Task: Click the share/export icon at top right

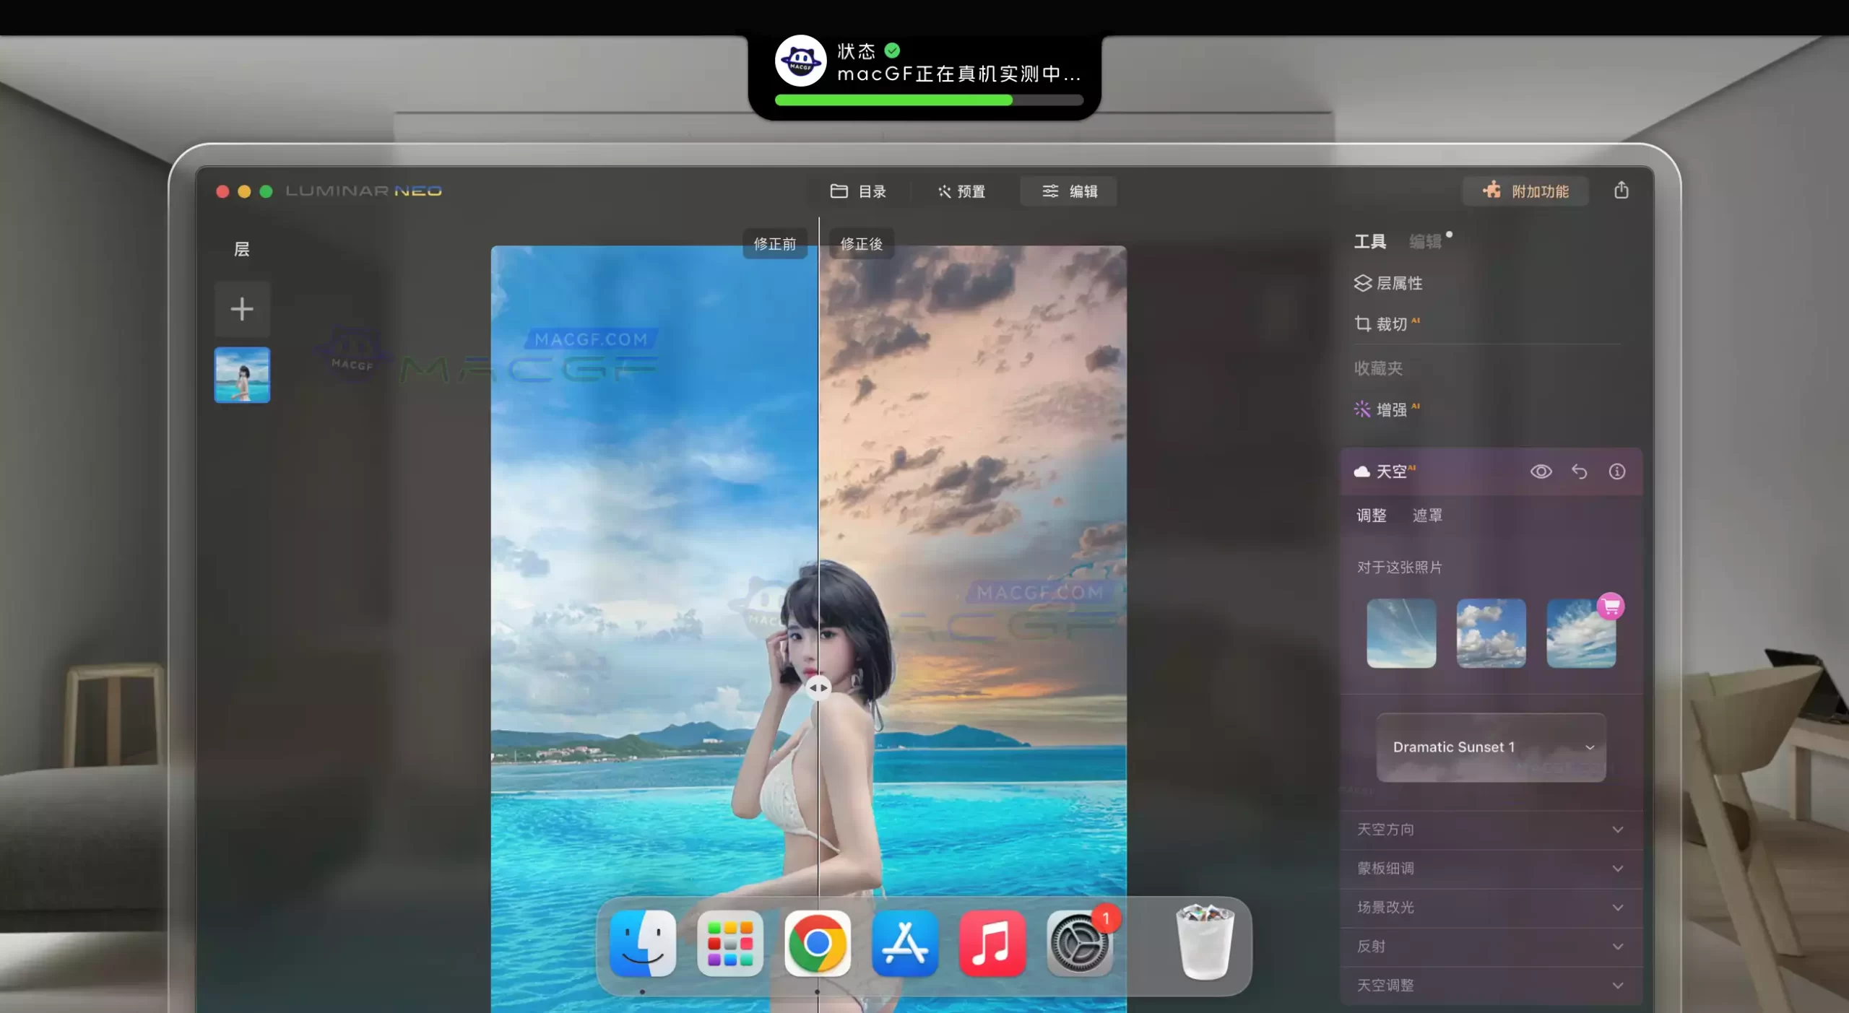Action: click(1621, 190)
